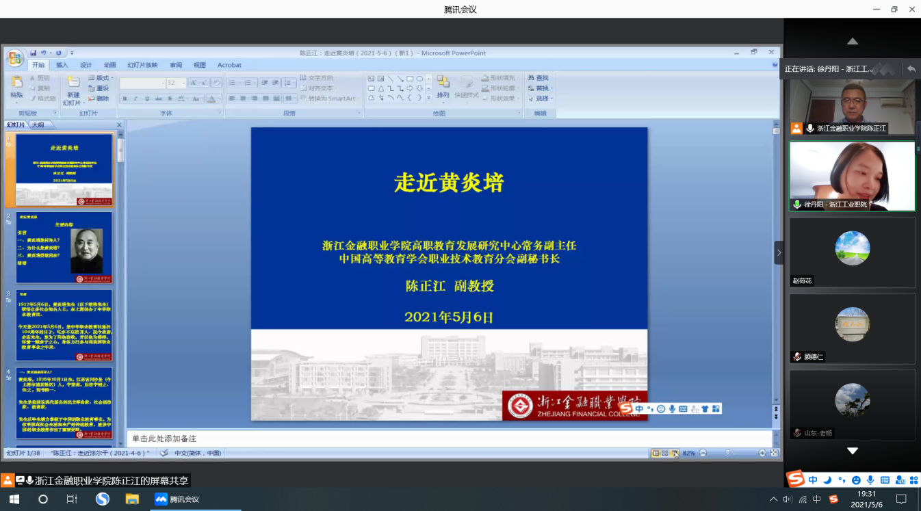Open the Slide Show (幻灯片放映) ribbon tab
This screenshot has height=511, width=921.
pyautogui.click(x=142, y=65)
